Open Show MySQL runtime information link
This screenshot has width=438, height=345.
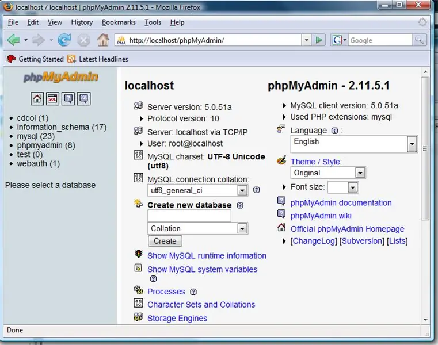(207, 256)
